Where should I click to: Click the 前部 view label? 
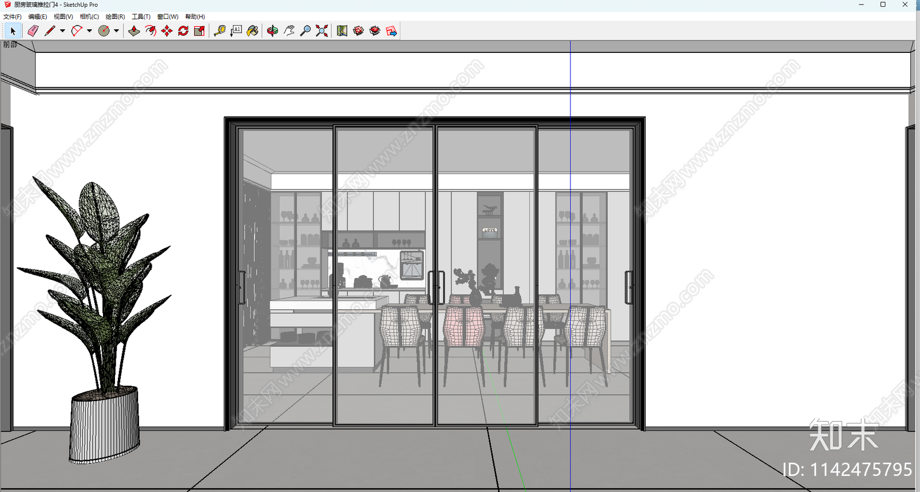[x=10, y=44]
